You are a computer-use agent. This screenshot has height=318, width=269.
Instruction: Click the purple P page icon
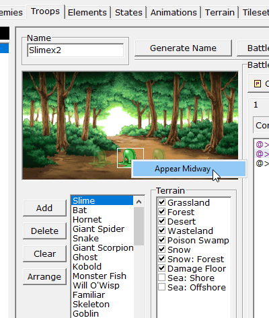(x=258, y=84)
